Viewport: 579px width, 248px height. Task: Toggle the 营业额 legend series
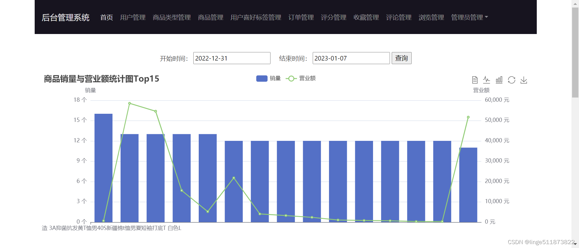pyautogui.click(x=301, y=78)
